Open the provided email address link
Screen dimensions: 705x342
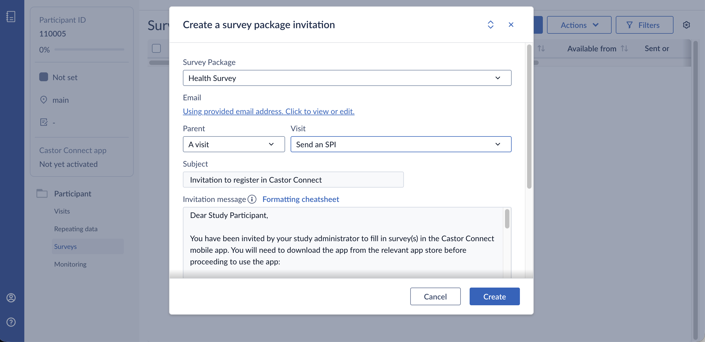269,111
